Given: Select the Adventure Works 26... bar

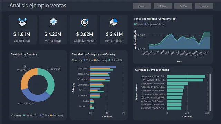Looking at the screenshot, I should (x=186, y=76).
